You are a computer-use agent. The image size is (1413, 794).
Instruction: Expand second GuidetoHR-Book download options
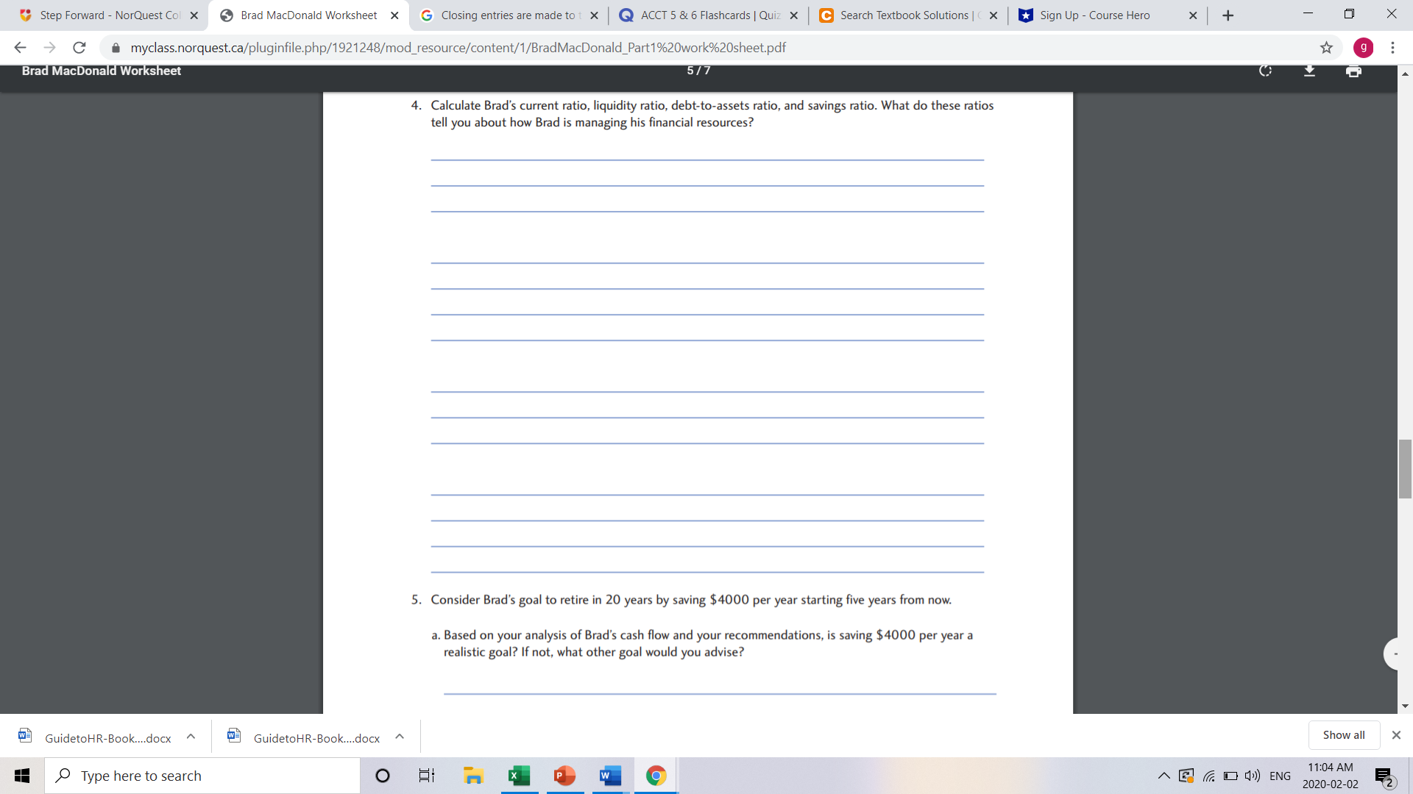pos(400,737)
